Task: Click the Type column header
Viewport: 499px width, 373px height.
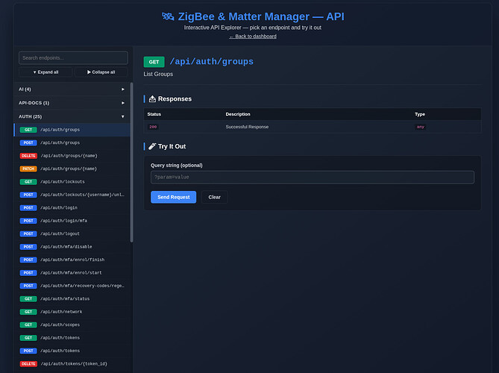Action: [420, 114]
